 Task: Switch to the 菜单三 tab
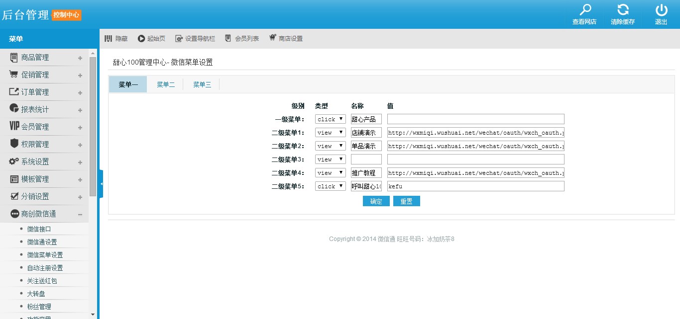pos(202,84)
